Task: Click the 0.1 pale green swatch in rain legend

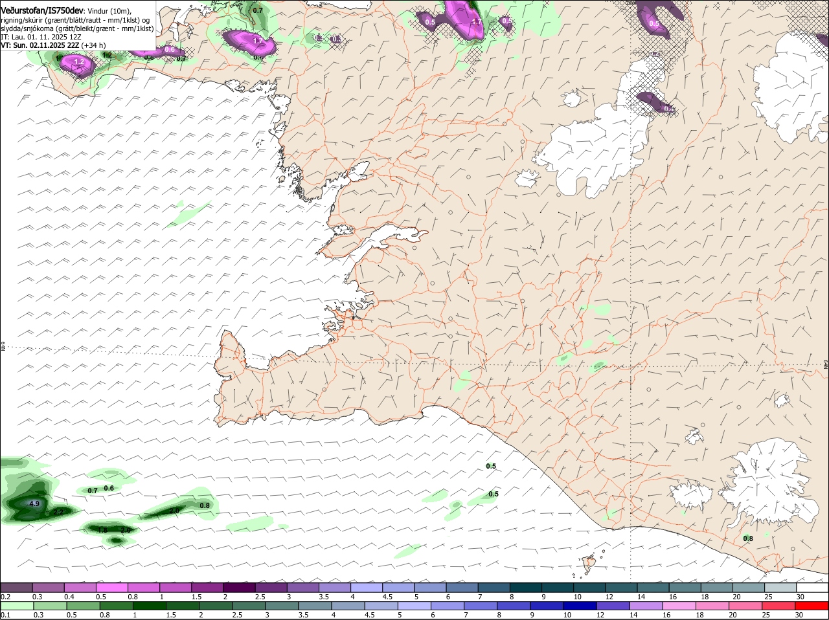Action: pyautogui.click(x=17, y=606)
